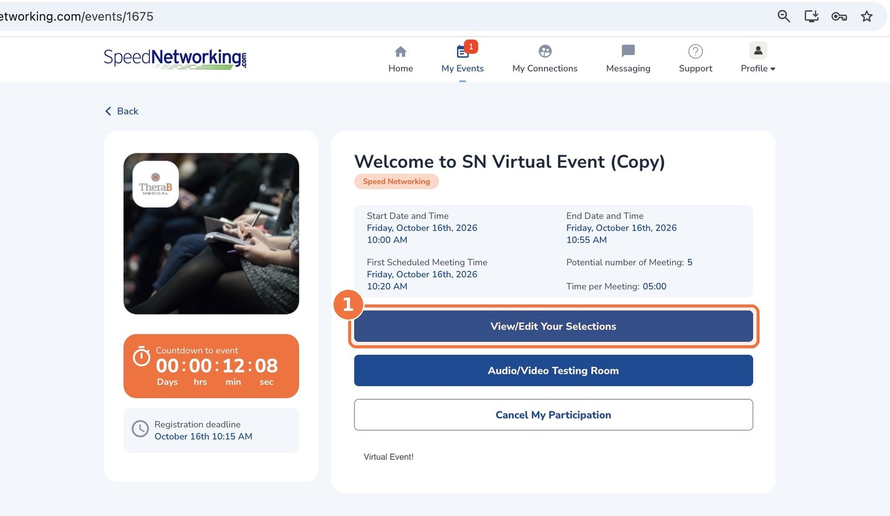
Task: Click the browser zoom magnifier icon
Action: click(x=784, y=16)
